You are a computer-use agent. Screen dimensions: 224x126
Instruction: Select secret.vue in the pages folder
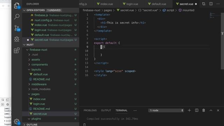pos(50,114)
